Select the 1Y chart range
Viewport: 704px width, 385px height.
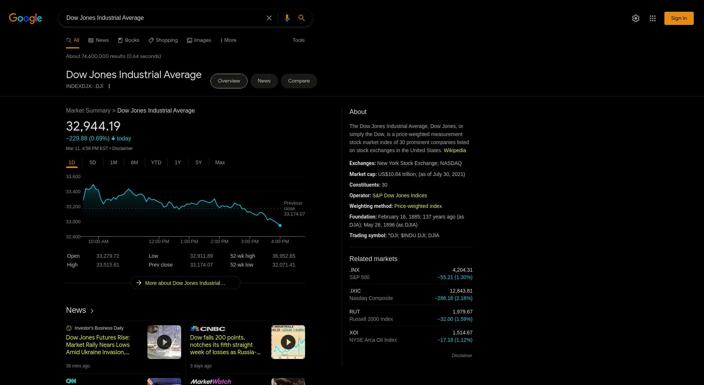pyautogui.click(x=178, y=162)
